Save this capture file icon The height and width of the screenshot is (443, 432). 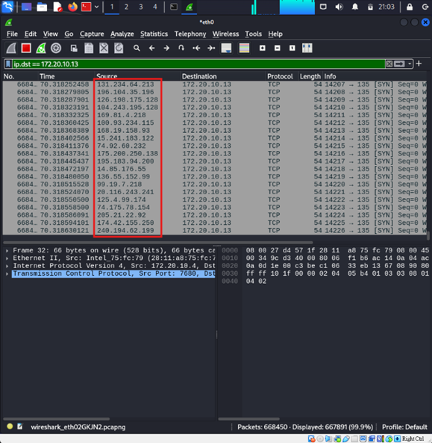point(89,49)
